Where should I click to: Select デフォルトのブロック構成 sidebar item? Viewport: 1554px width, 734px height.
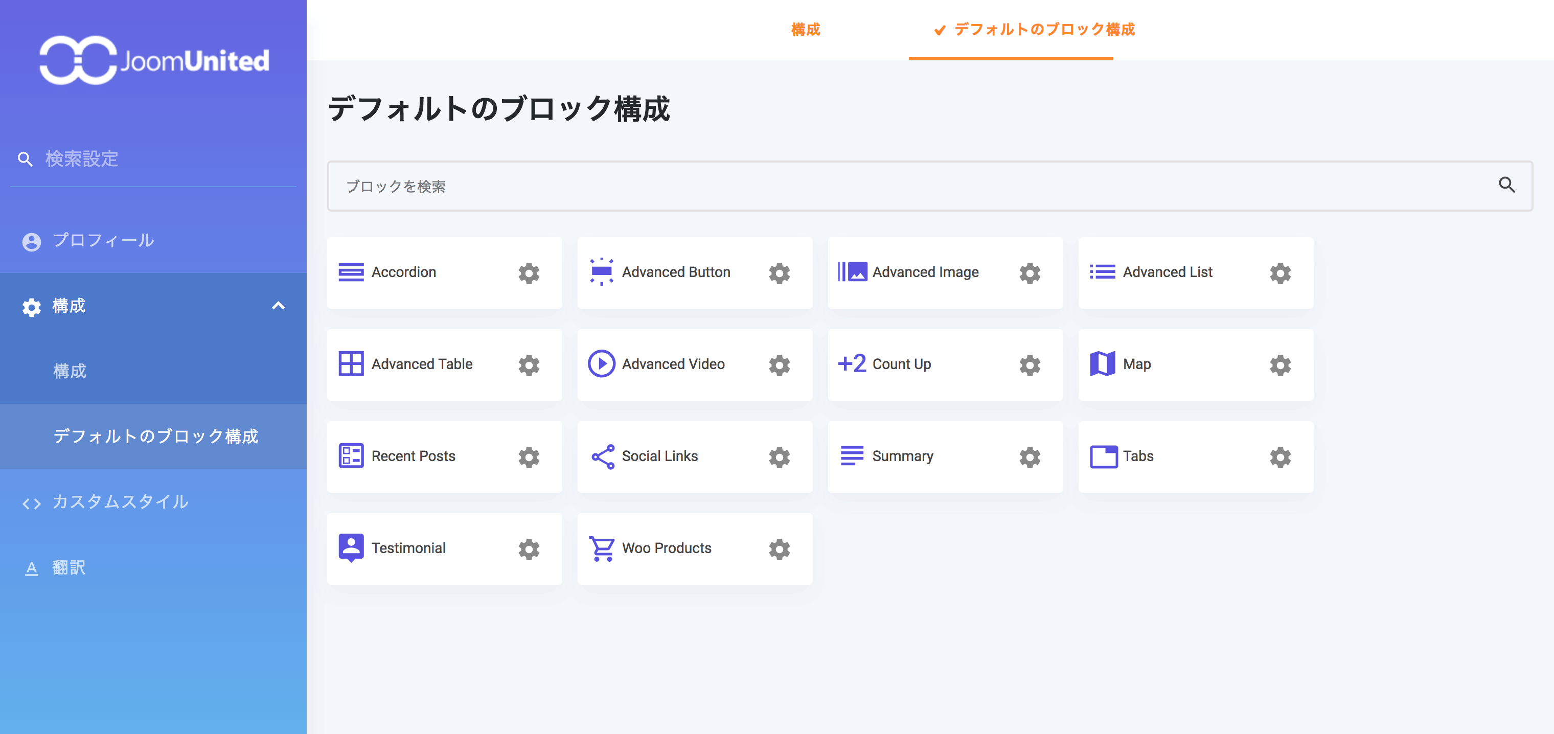tap(153, 437)
